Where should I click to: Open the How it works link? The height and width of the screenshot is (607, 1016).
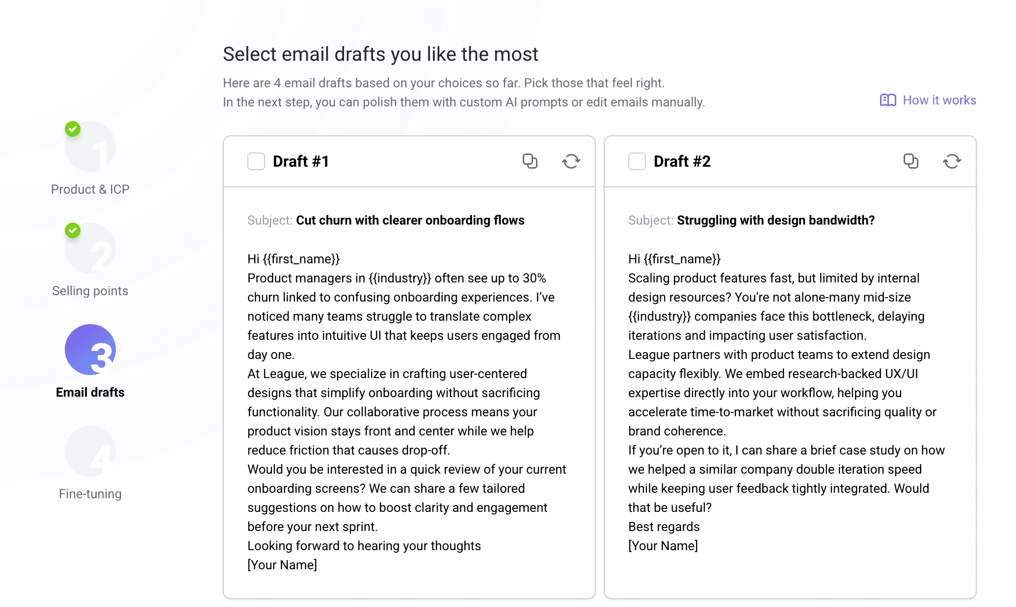click(x=939, y=100)
